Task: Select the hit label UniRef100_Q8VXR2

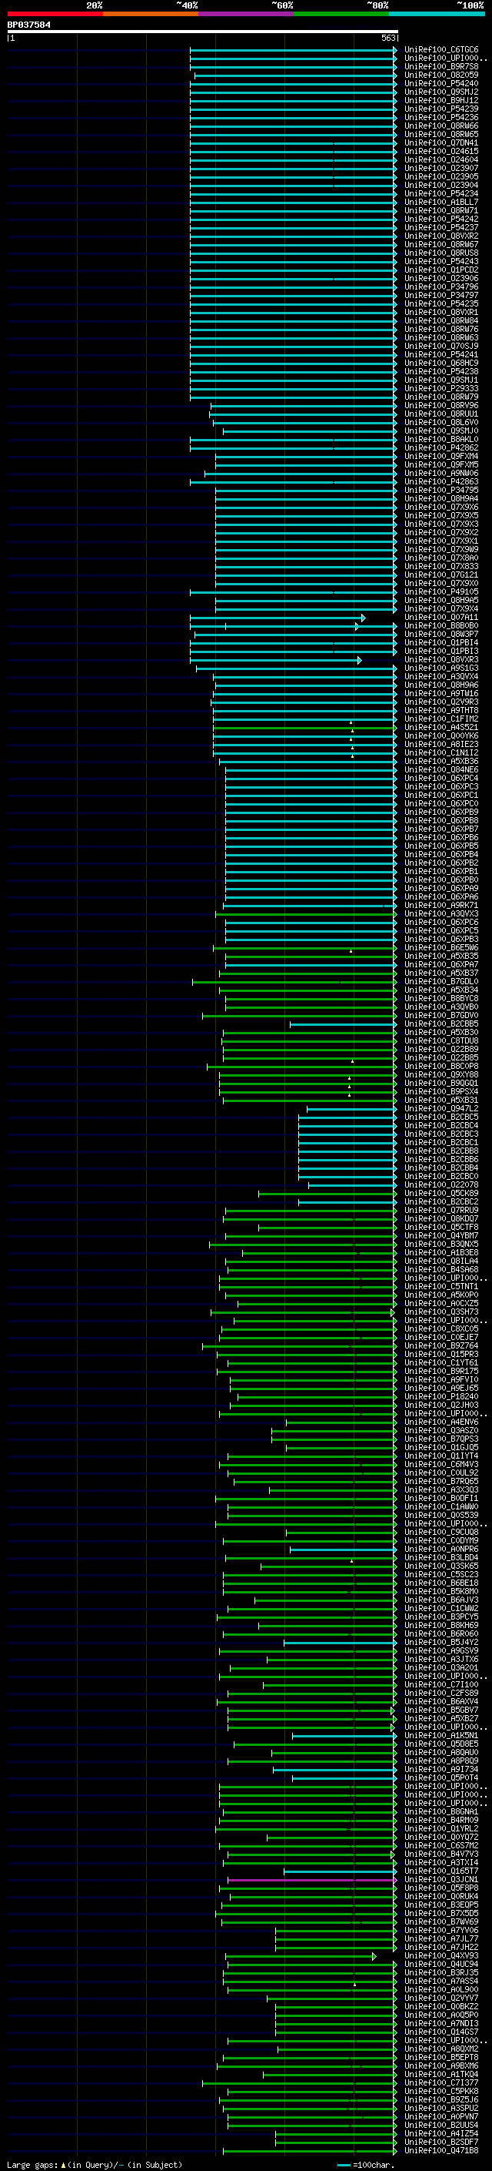Action: click(441, 236)
